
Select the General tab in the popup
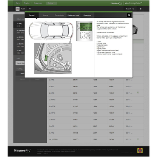coord(32,15)
